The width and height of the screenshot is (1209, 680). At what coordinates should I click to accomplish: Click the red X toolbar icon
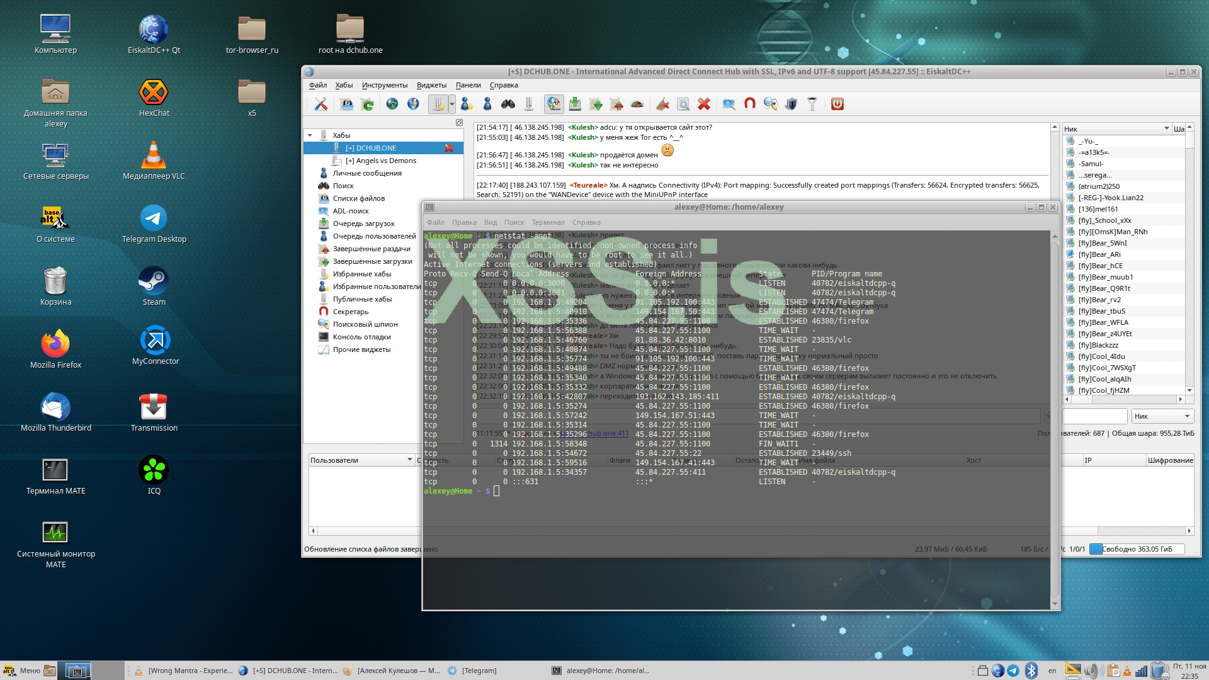point(704,105)
